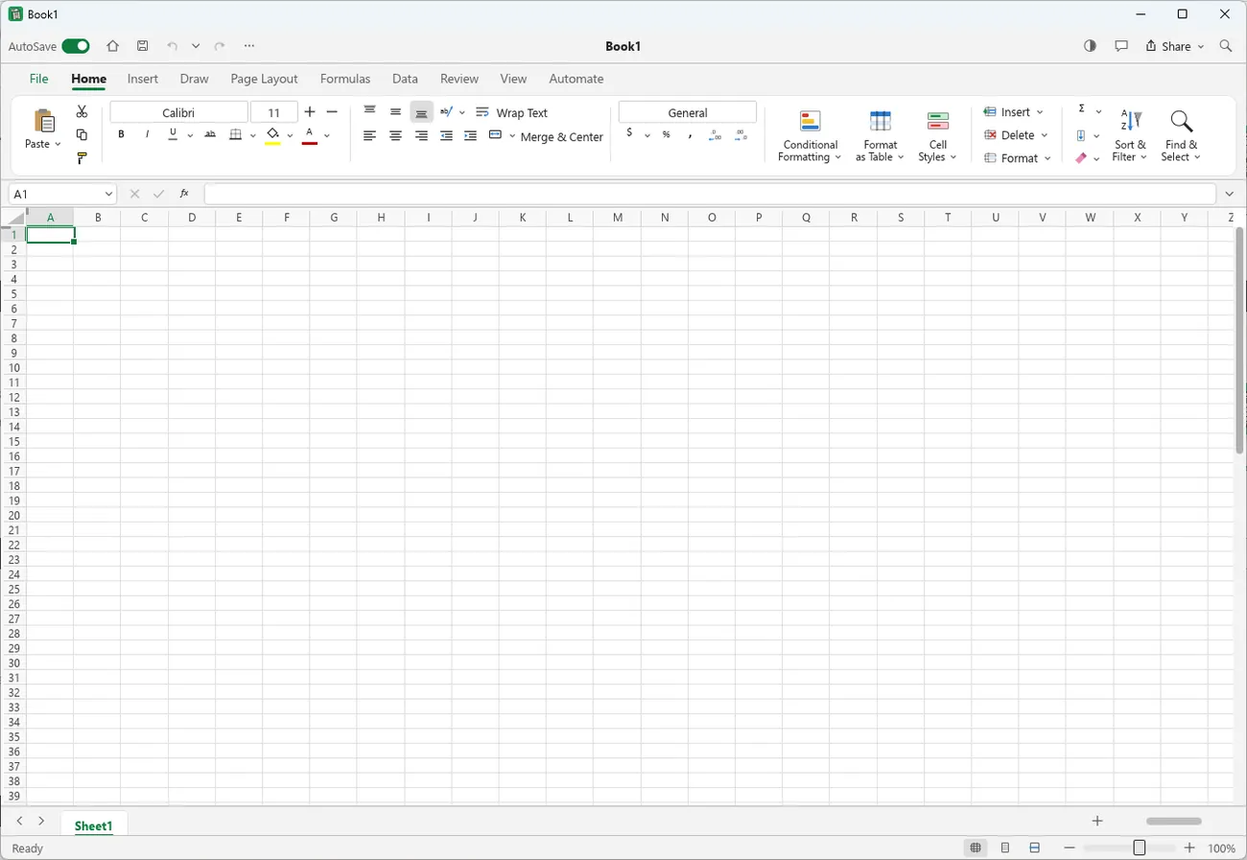Click the Cut scissors icon
The image size is (1247, 860).
[82, 112]
